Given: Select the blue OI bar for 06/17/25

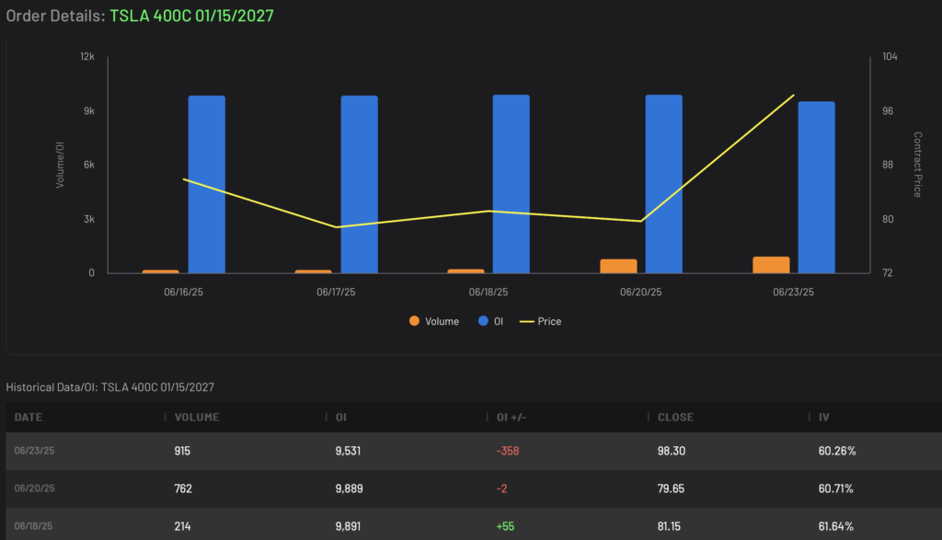Looking at the screenshot, I should (360, 184).
